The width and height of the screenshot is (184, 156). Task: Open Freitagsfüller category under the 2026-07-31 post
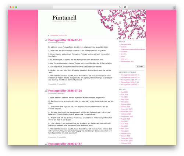pos(61,84)
